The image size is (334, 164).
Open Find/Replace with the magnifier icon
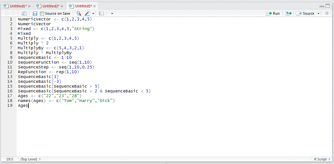click(x=79, y=13)
